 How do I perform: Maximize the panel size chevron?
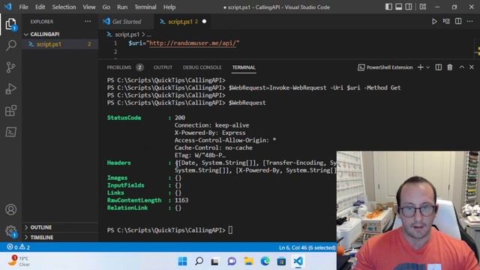462,67
